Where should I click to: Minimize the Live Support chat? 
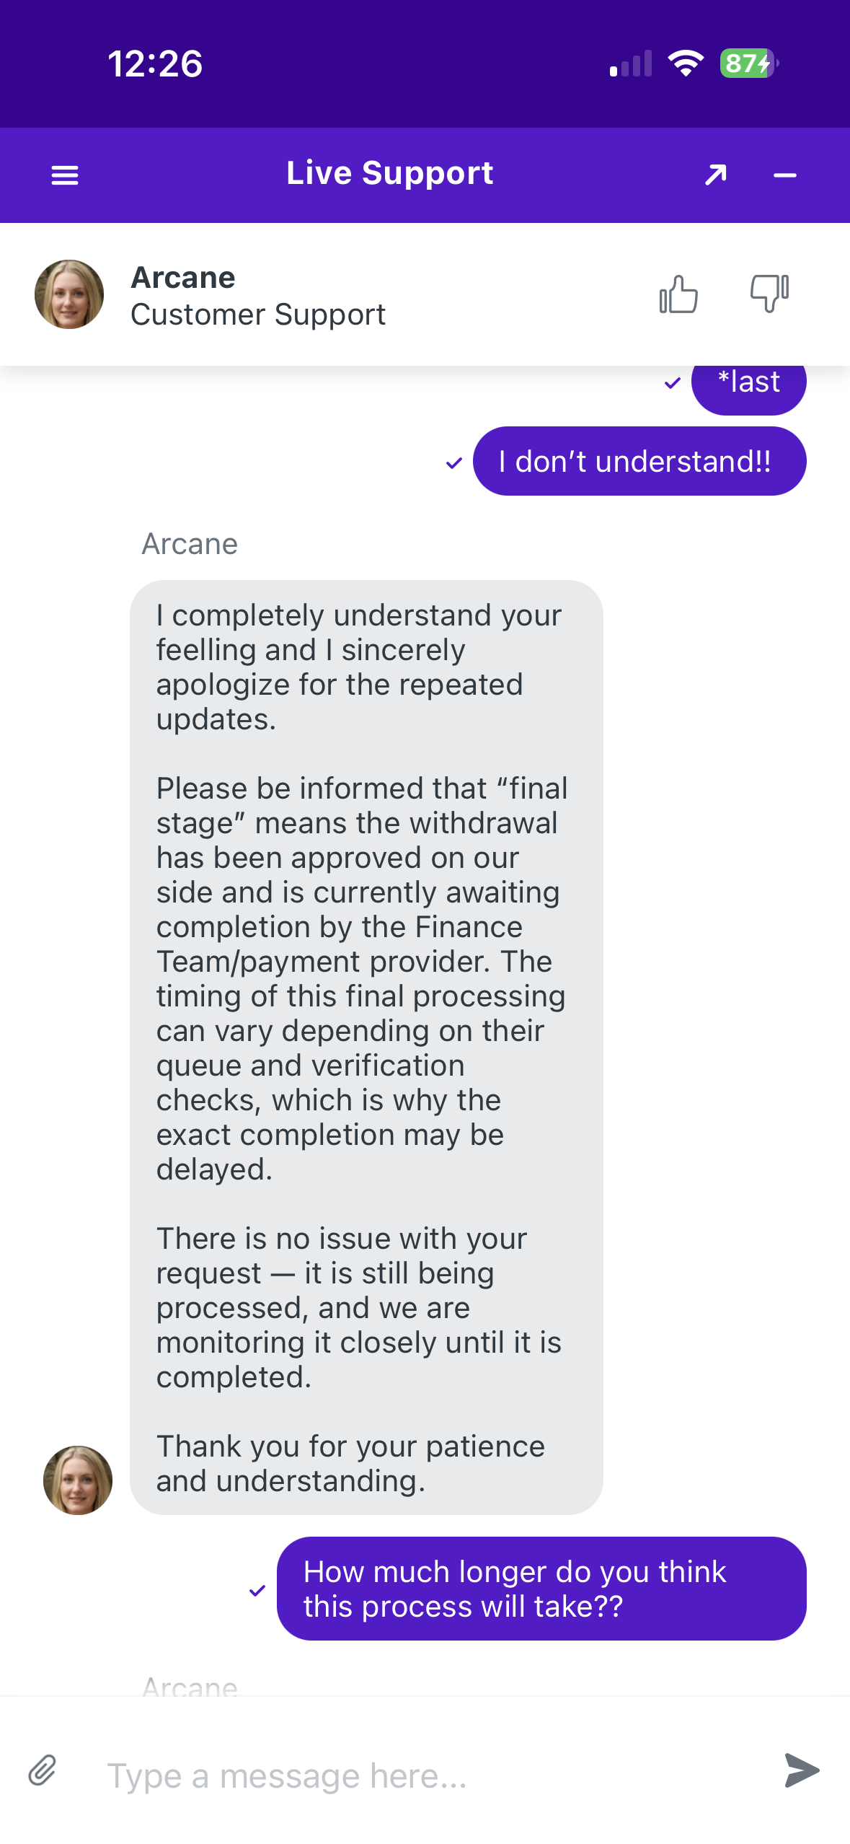[x=784, y=175]
